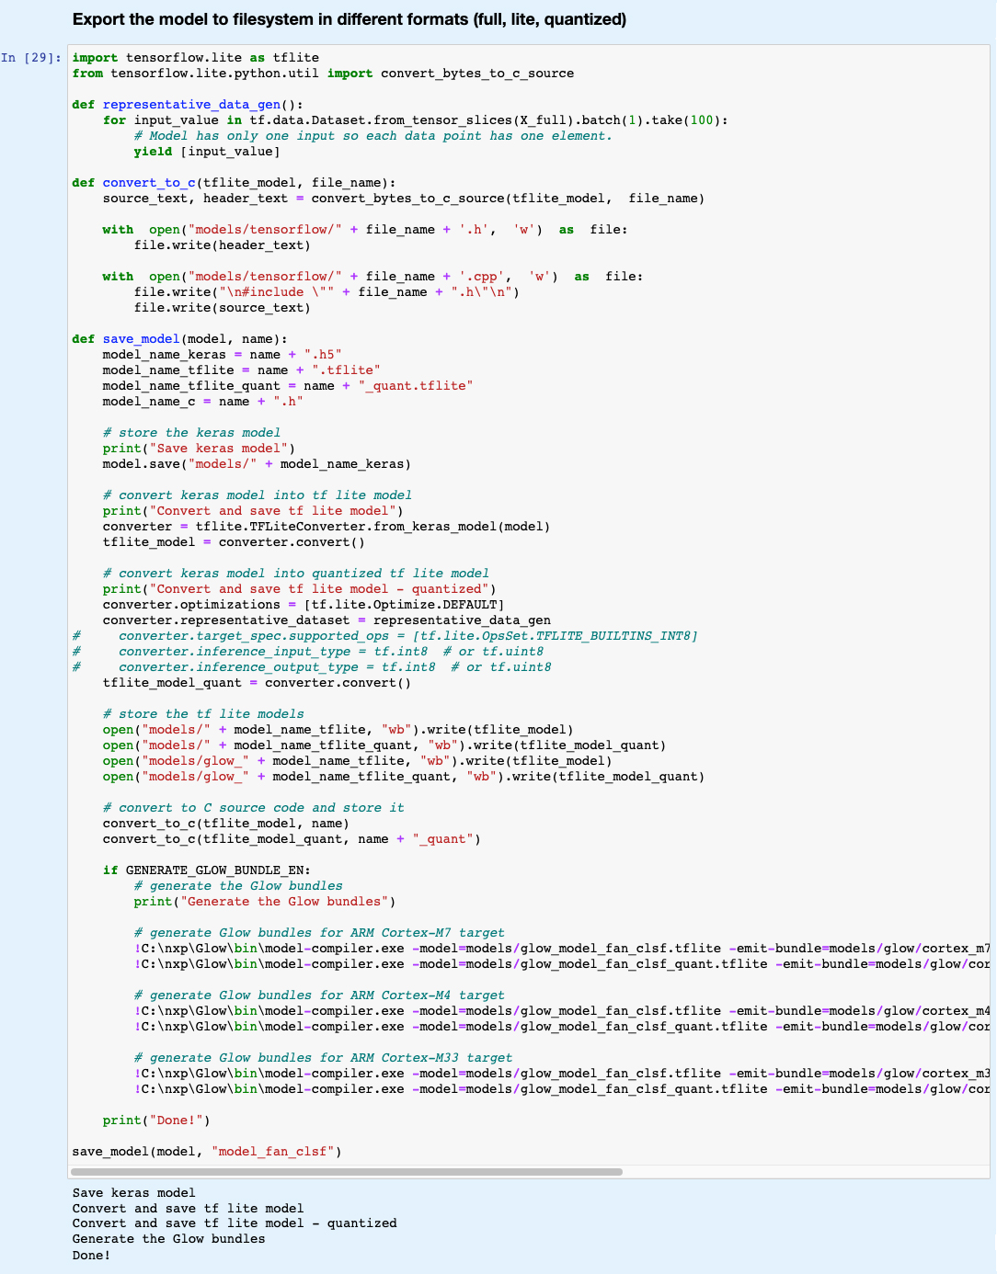Click the commented inference_input_type line
Image resolution: width=997 pixels, height=1274 pixels.
click(308, 651)
